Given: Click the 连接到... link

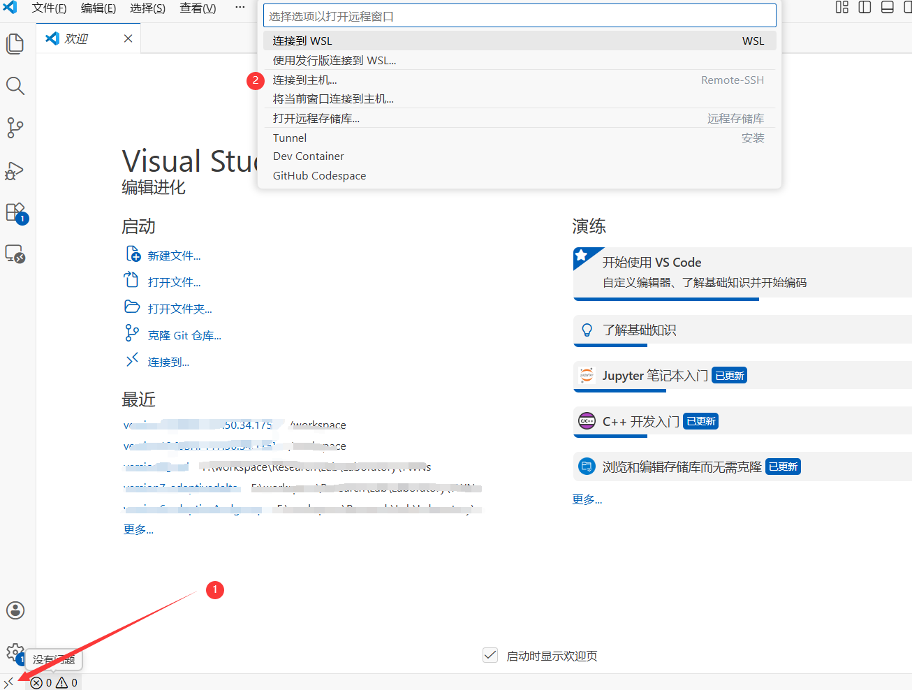Looking at the screenshot, I should pyautogui.click(x=168, y=362).
